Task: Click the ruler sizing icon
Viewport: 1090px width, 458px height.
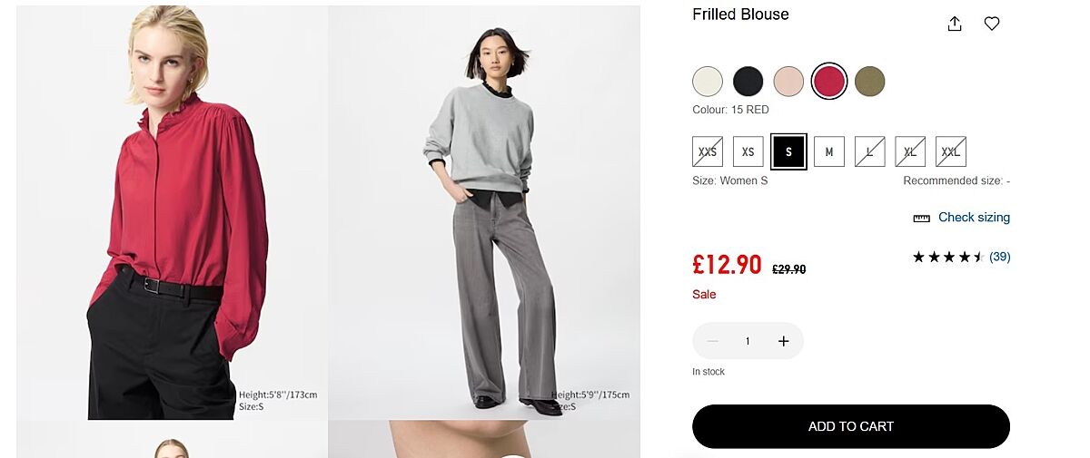Action: pos(921,218)
